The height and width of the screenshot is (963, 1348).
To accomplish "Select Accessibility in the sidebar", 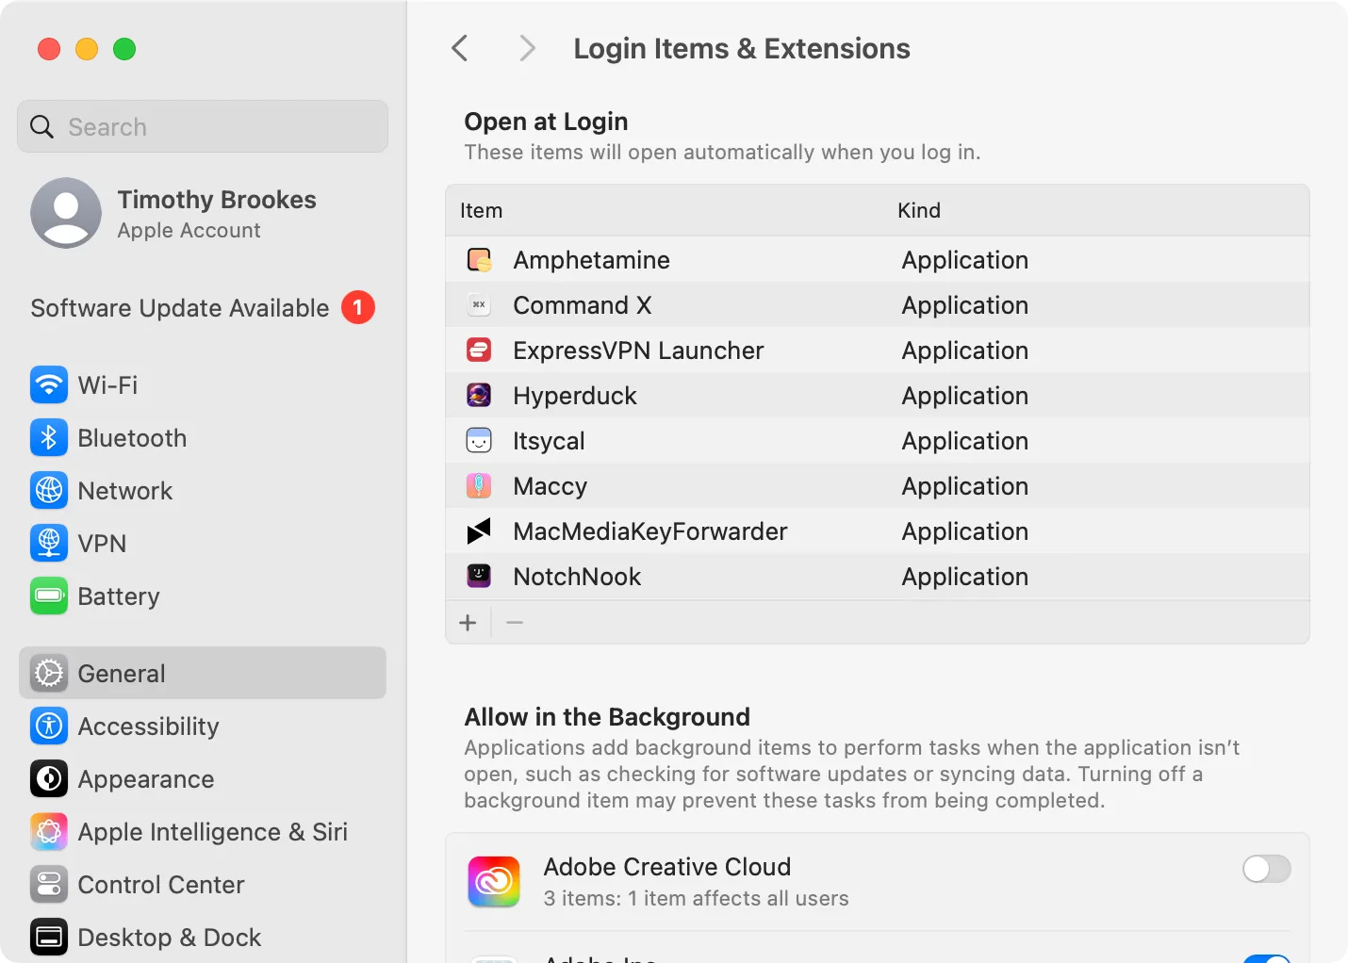I will click(x=148, y=726).
